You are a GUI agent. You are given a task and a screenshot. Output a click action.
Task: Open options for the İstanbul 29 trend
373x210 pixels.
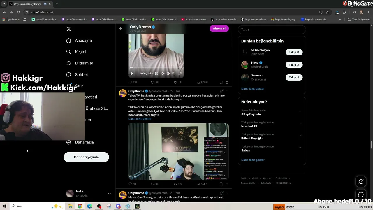point(301,123)
